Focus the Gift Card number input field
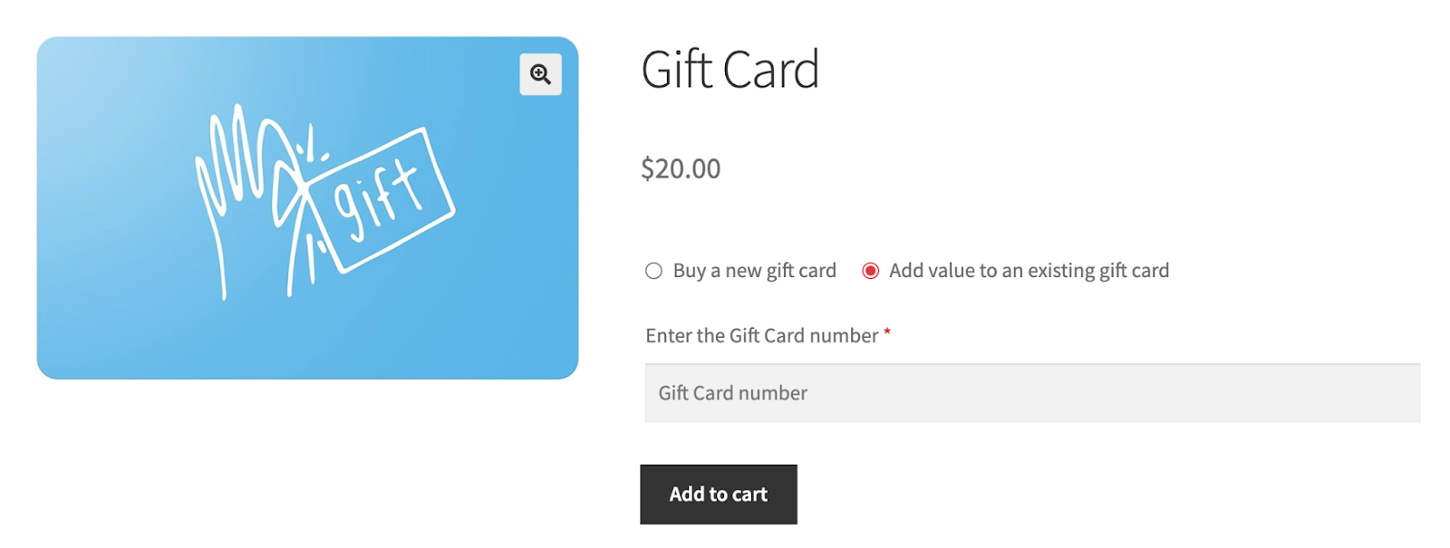Image resolution: width=1450 pixels, height=548 pixels. click(1032, 393)
